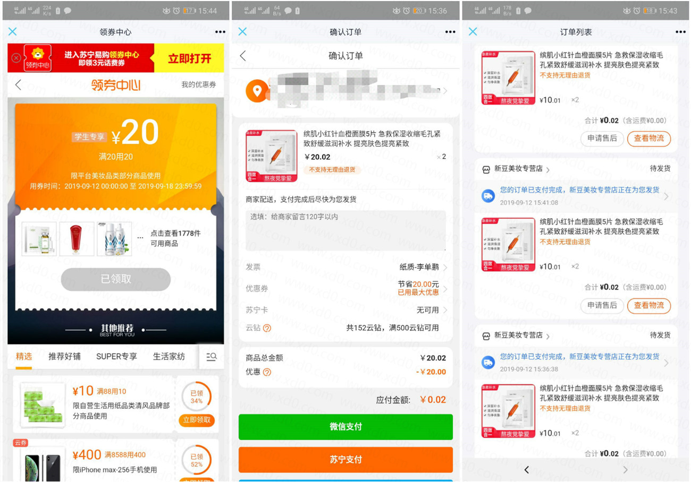Tap help icon next to 优惠
691x482 pixels.
(267, 372)
